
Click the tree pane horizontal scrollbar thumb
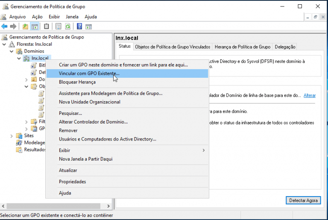point(53,206)
